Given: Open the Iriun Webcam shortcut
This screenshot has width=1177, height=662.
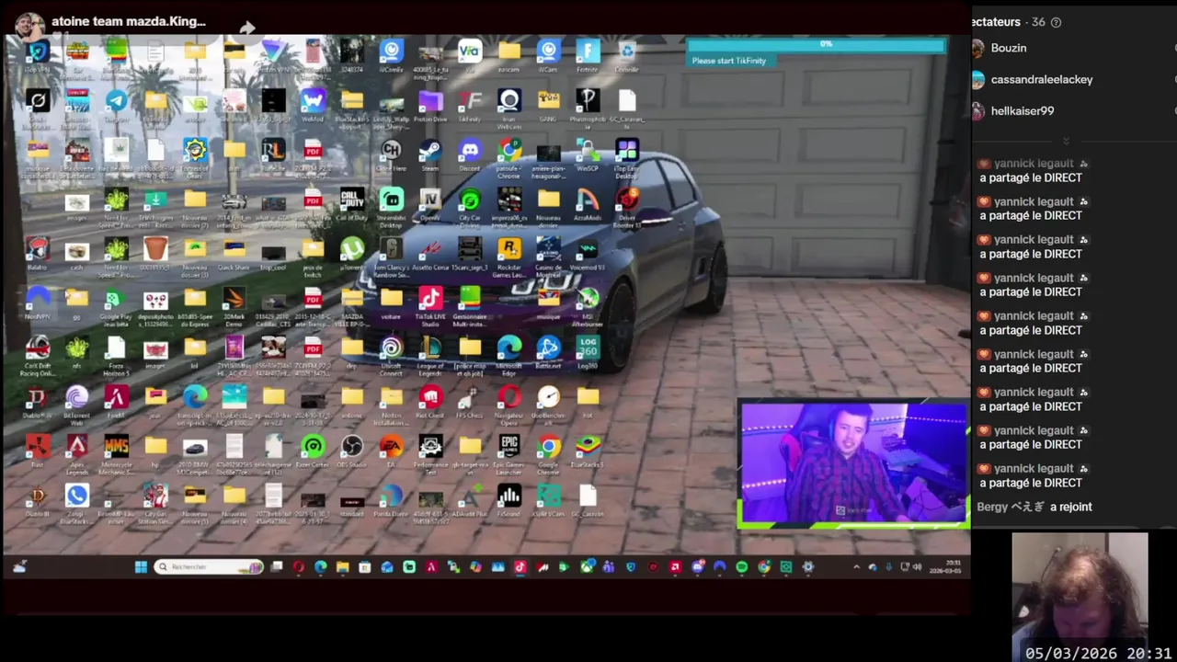Looking at the screenshot, I should point(509,106).
